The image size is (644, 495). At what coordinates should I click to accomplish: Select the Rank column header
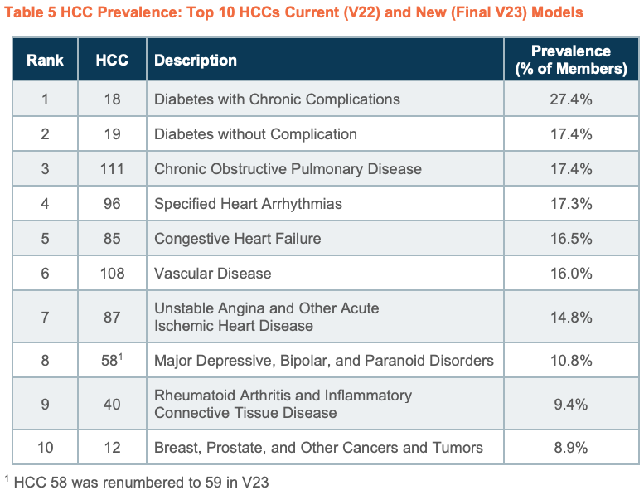tap(45, 60)
